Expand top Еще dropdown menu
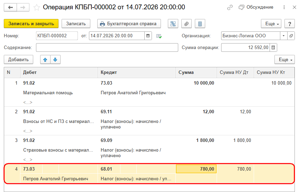 (271, 23)
